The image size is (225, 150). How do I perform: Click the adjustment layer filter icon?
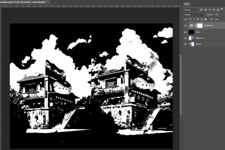pos(205,10)
